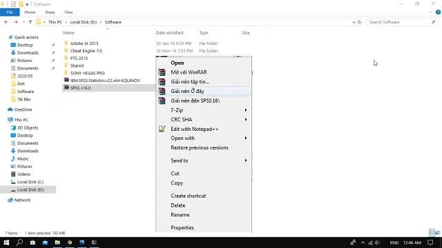The image size is (442, 248).
Task: Switch to the View ribbon tab
Action: click(x=68, y=12)
